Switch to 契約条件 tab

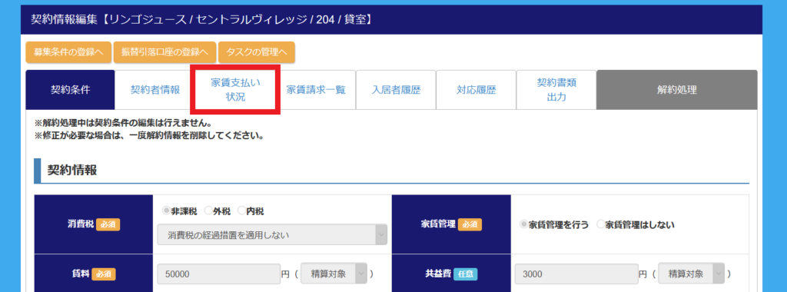click(x=70, y=90)
